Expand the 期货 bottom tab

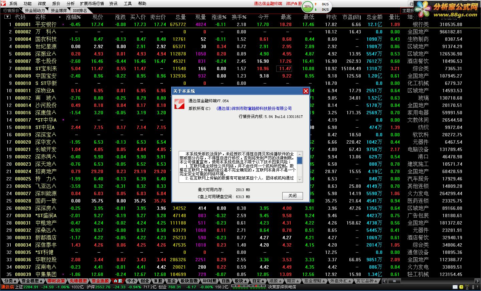tap(293, 281)
